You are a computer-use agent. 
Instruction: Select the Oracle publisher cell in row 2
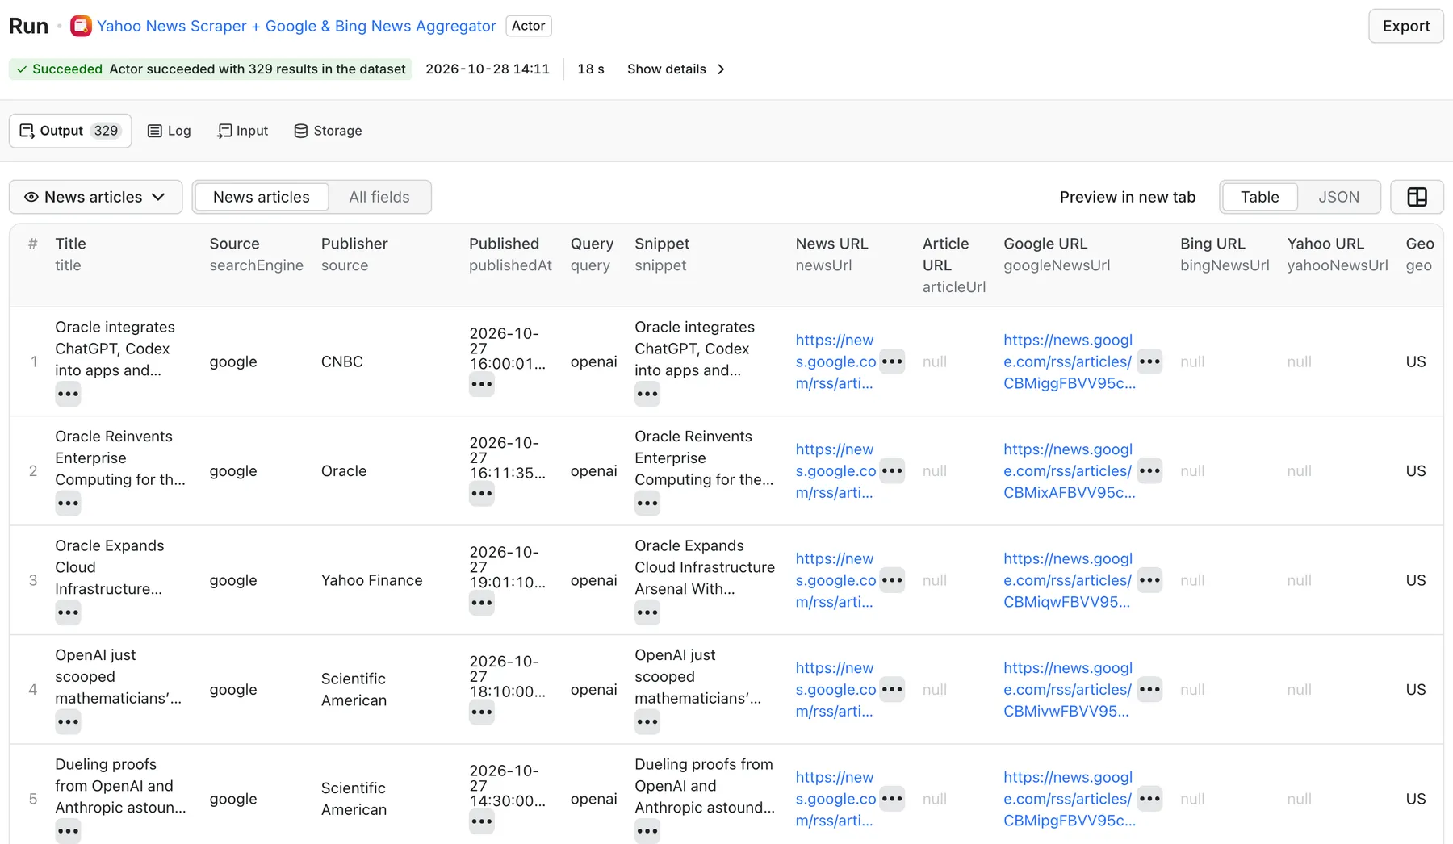coord(344,470)
